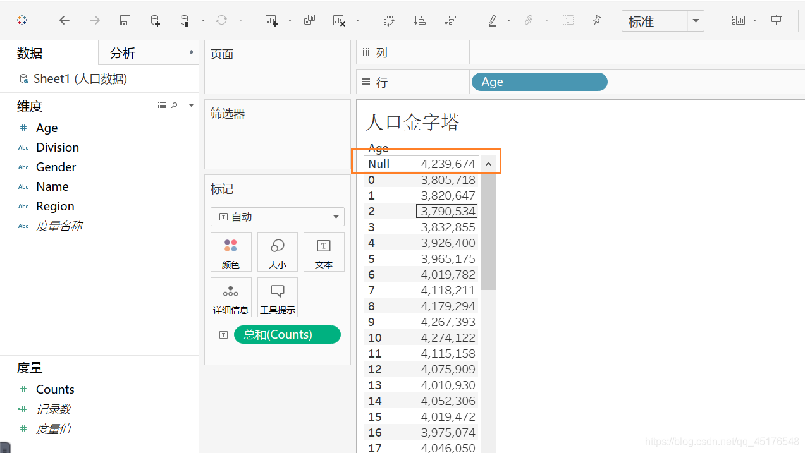The image size is (805, 453).
Task: Open the show/hide cards dropdown arrow
Action: pyautogui.click(x=755, y=21)
